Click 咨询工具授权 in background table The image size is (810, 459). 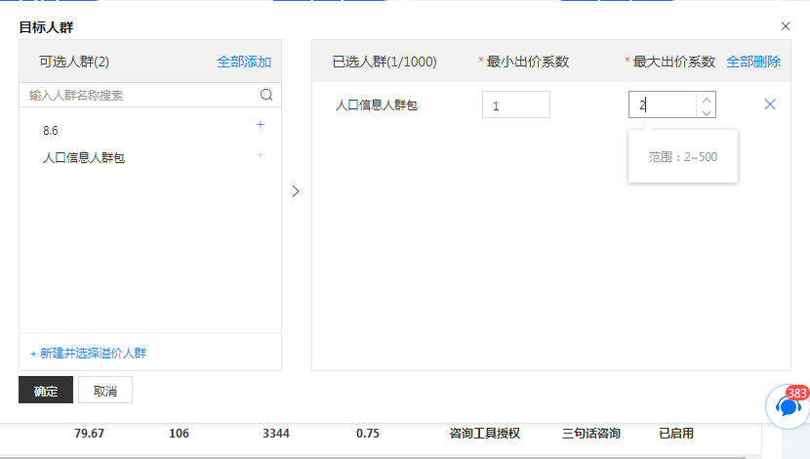point(485,434)
